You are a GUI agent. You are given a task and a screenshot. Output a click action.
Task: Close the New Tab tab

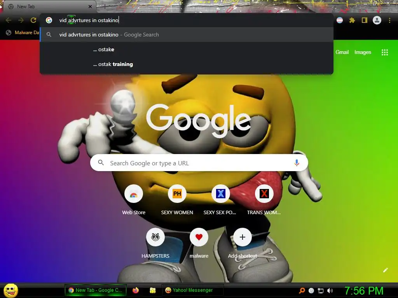[x=90, y=7]
